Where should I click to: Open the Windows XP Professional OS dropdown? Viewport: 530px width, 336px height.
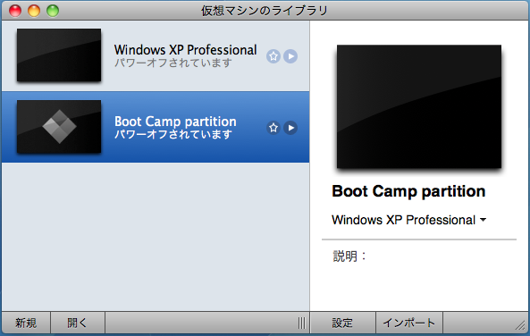tap(409, 220)
